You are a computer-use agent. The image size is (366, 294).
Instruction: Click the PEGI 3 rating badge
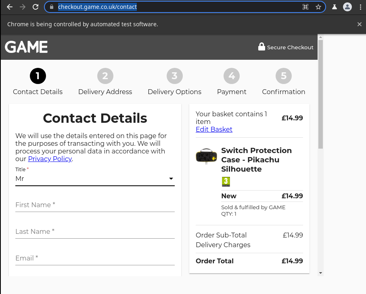[x=226, y=182]
